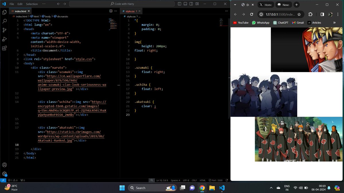This screenshot has width=344, height=193.
Task: Toggle the bottom panel layout
Action: click(x=185, y=4)
